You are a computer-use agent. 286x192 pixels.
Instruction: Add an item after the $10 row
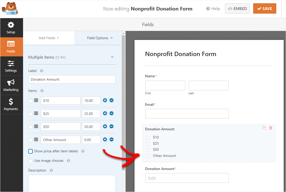pos(105,100)
